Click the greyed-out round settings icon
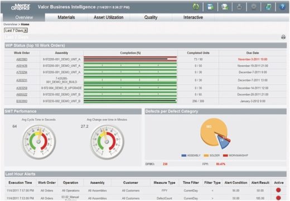 (x=254, y=7)
